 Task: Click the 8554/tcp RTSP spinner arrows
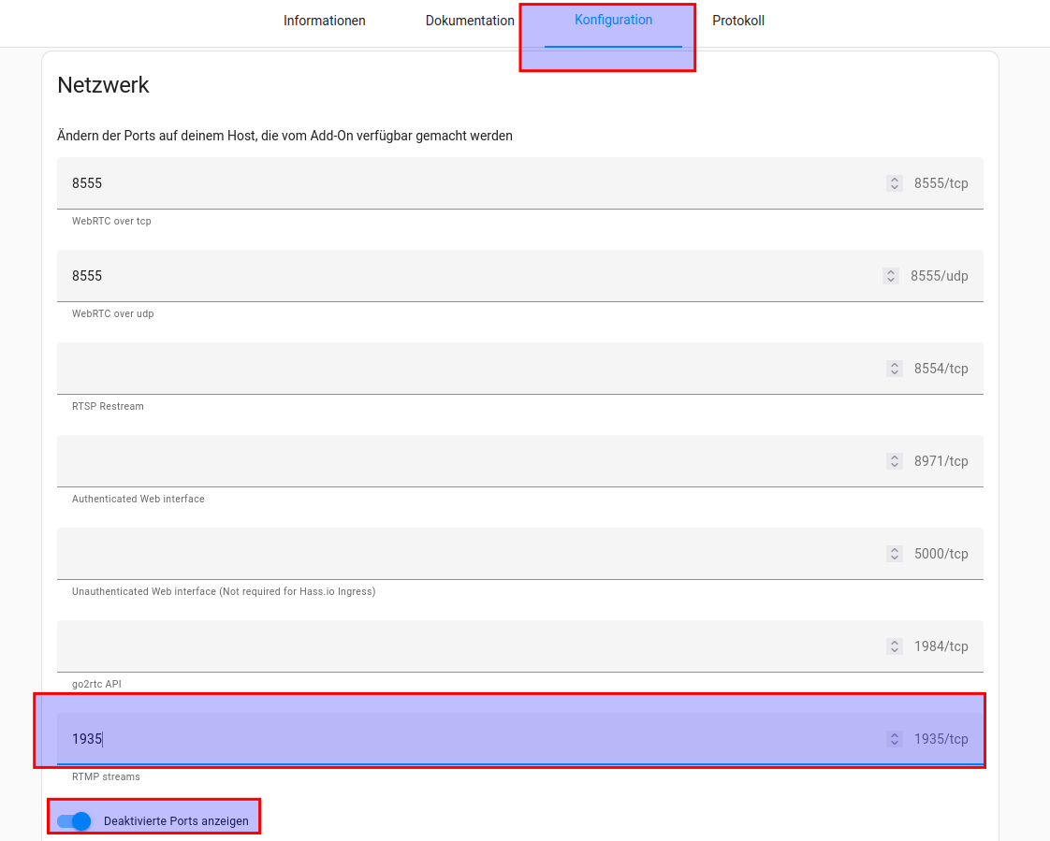(x=894, y=369)
